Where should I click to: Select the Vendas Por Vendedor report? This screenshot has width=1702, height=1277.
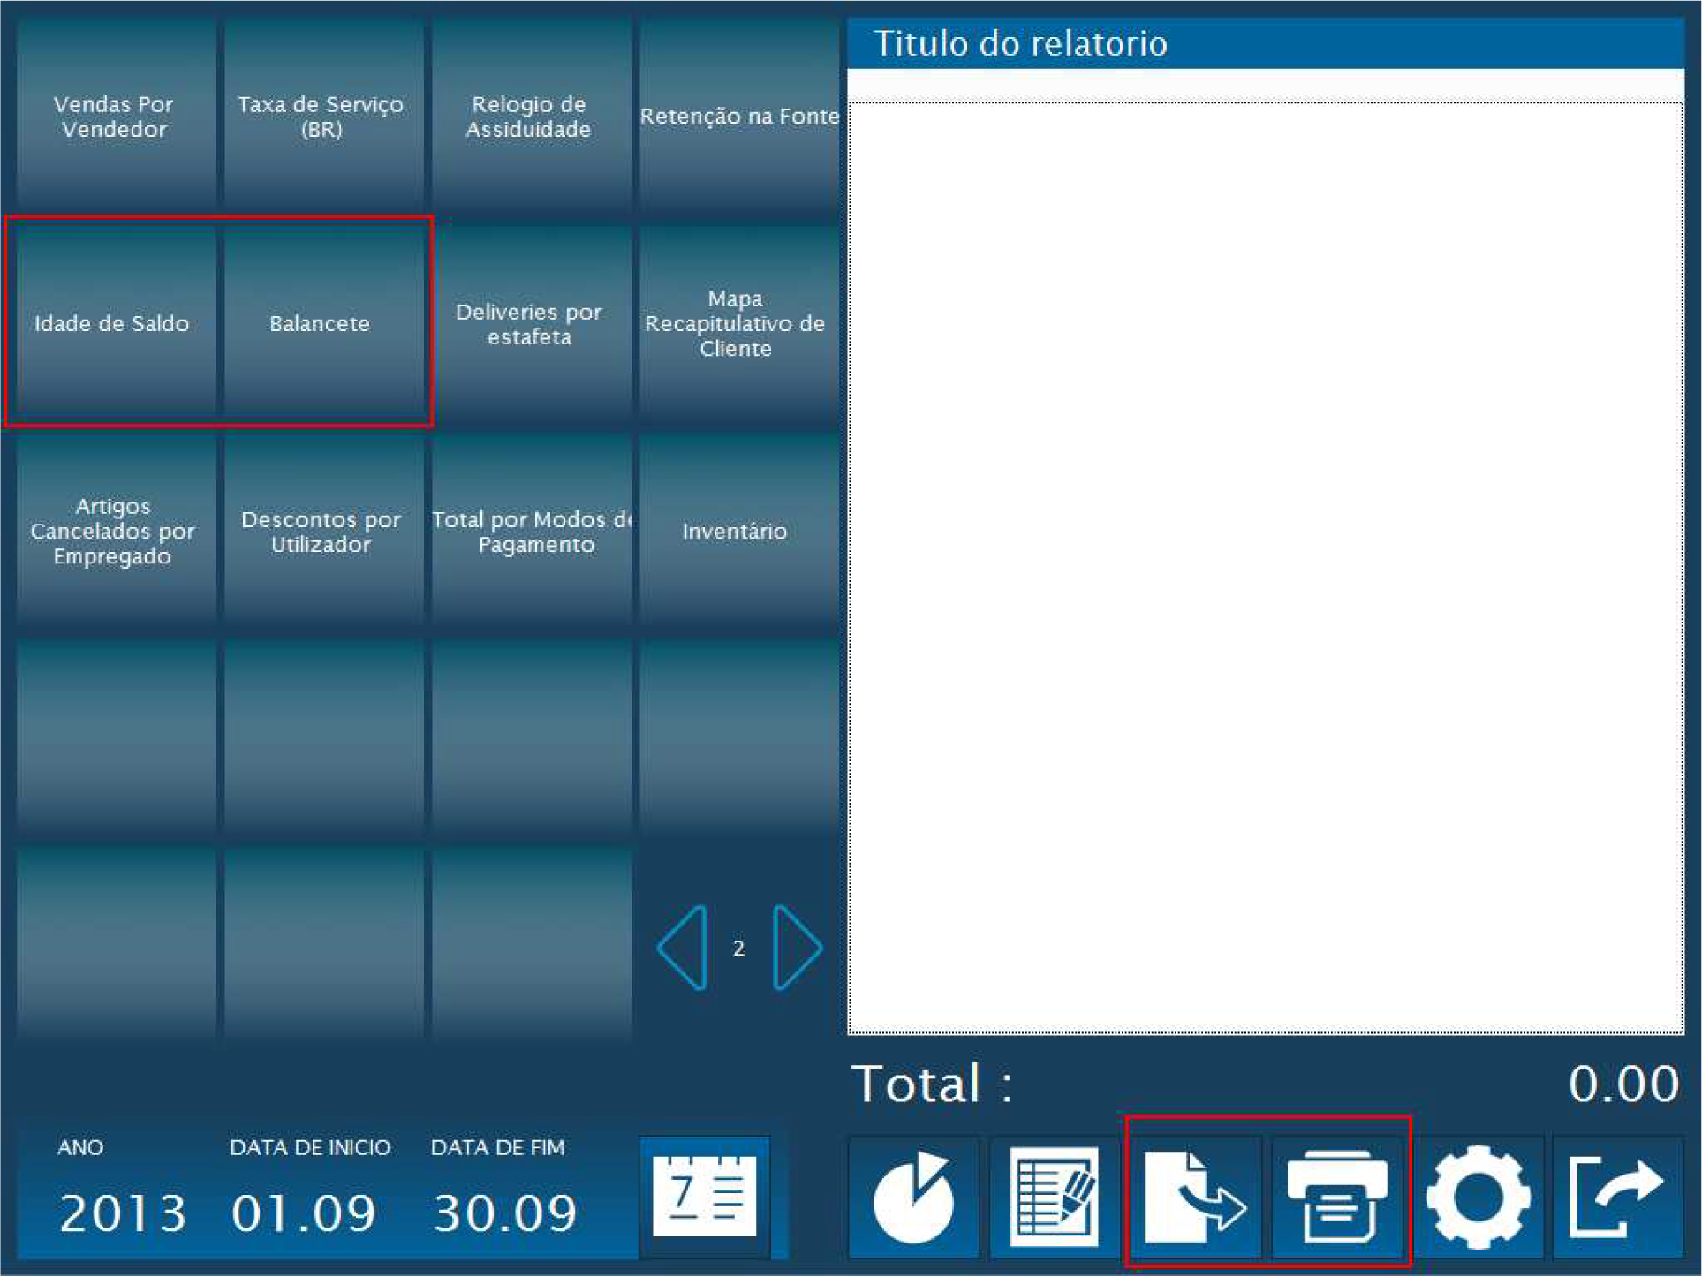pos(115,116)
